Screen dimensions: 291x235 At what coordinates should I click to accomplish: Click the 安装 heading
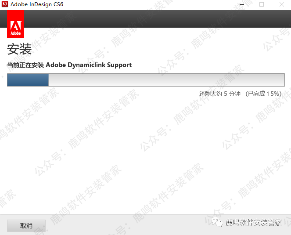click(x=19, y=49)
